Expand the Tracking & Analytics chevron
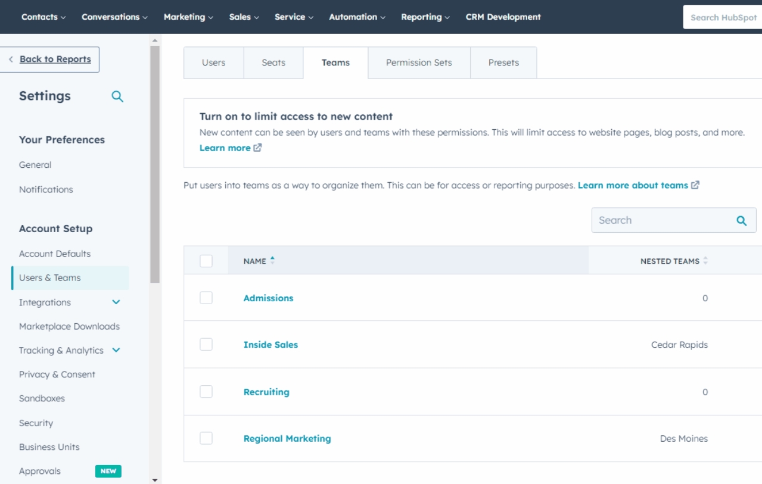Image resolution: width=762 pixels, height=484 pixels. tap(116, 350)
